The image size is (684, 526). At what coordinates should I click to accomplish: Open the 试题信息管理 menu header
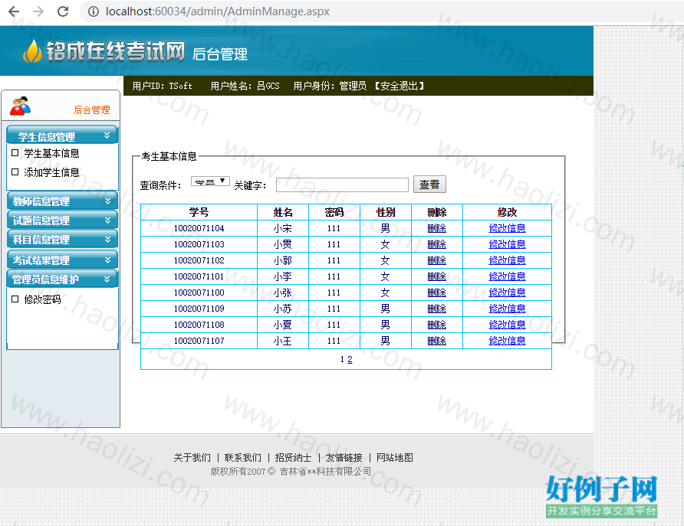(62, 220)
